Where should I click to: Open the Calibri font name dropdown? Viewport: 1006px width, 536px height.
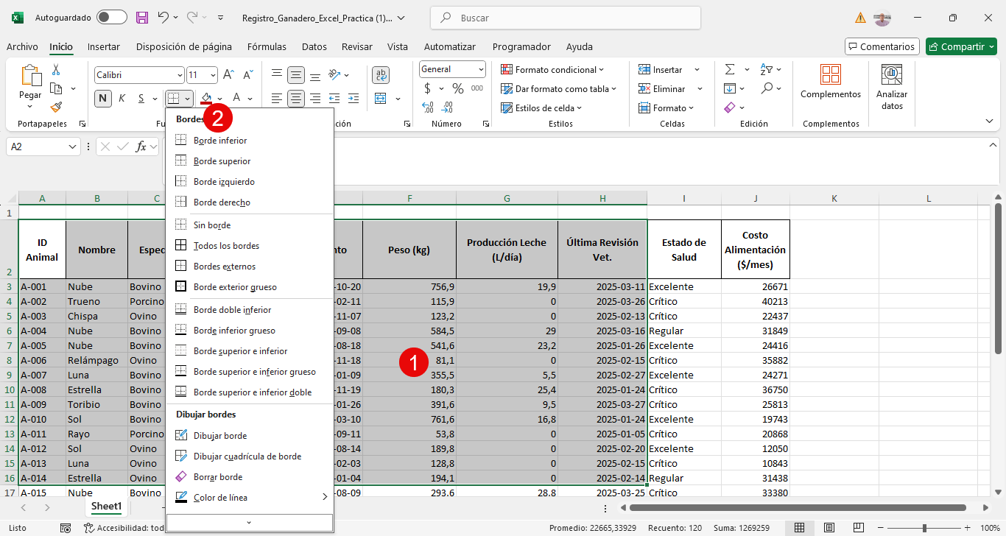[x=139, y=75]
